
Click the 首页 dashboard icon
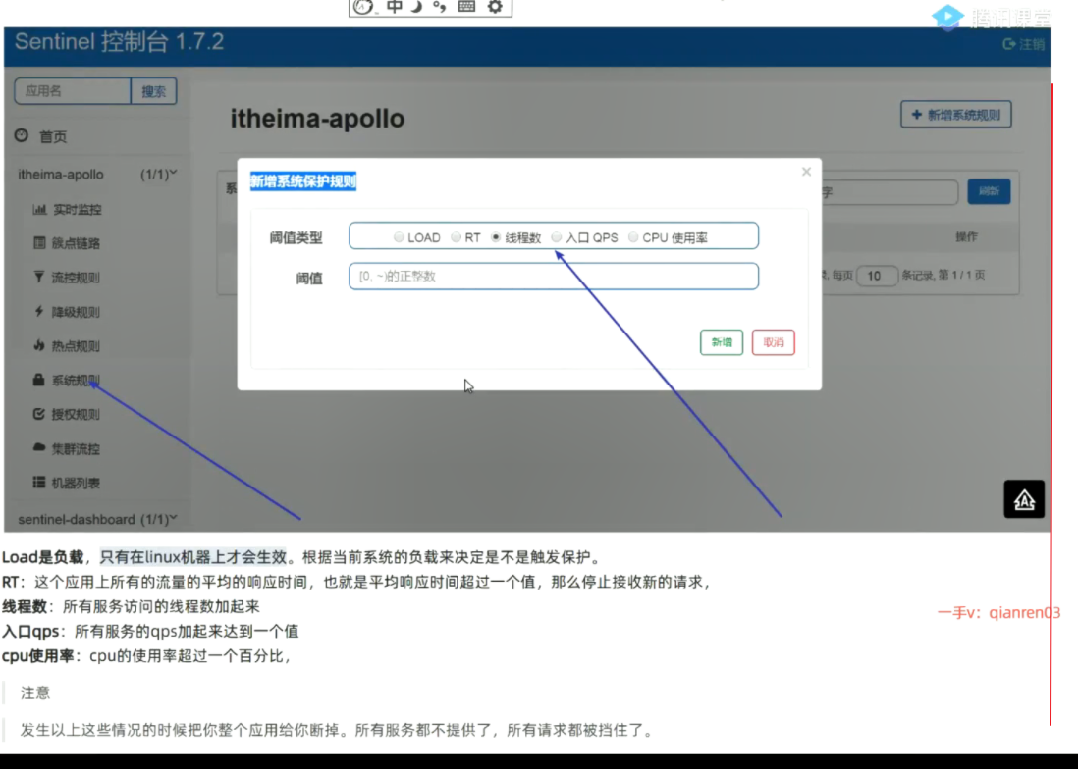22,135
